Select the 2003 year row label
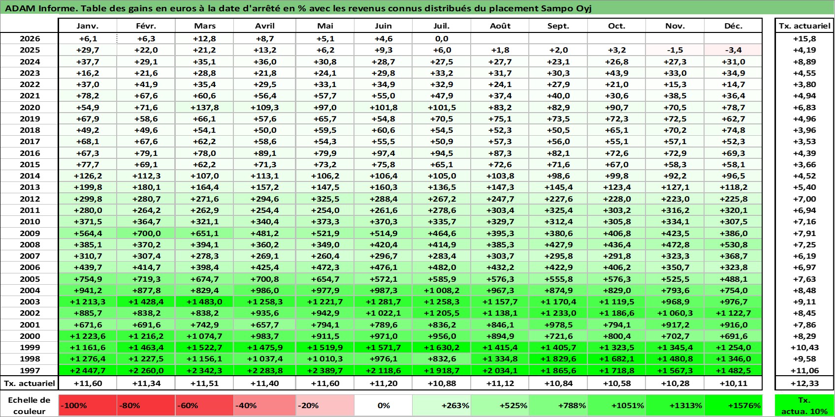835x417 pixels. pyautogui.click(x=30, y=301)
